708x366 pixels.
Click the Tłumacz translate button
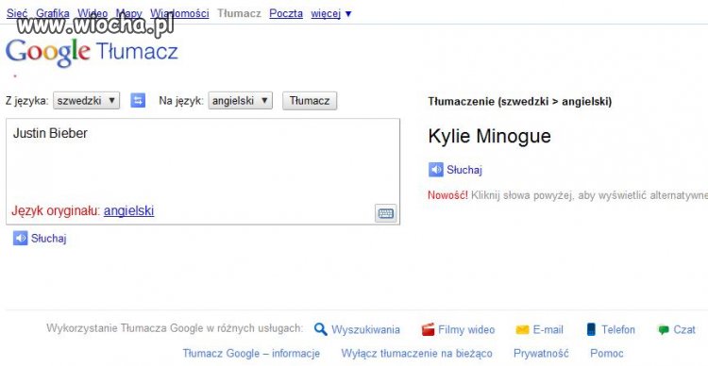pos(310,101)
